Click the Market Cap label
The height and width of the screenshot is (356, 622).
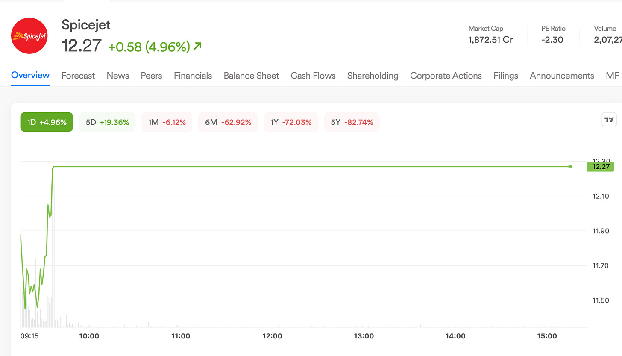[486, 29]
